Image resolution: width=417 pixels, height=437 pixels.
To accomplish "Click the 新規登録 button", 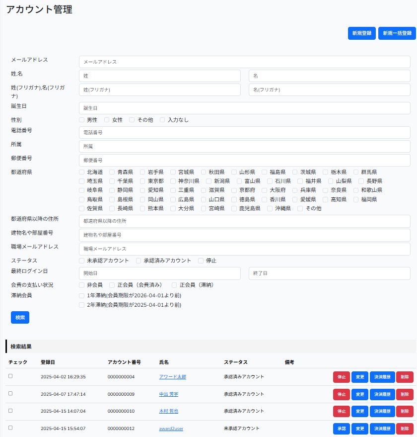I will coord(361,33).
